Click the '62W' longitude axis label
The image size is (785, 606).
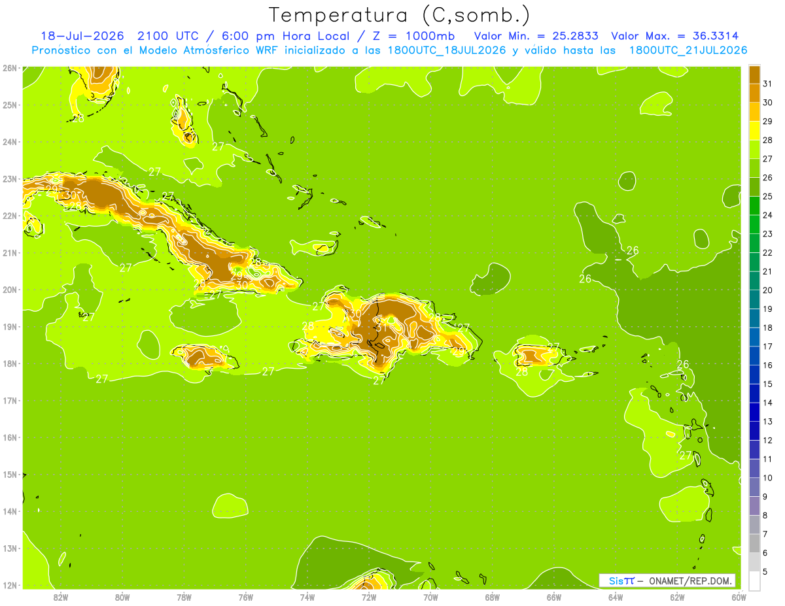pyautogui.click(x=677, y=597)
